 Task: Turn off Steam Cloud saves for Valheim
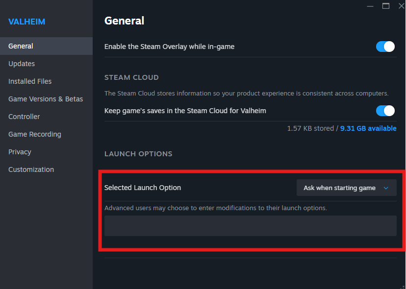(x=385, y=111)
